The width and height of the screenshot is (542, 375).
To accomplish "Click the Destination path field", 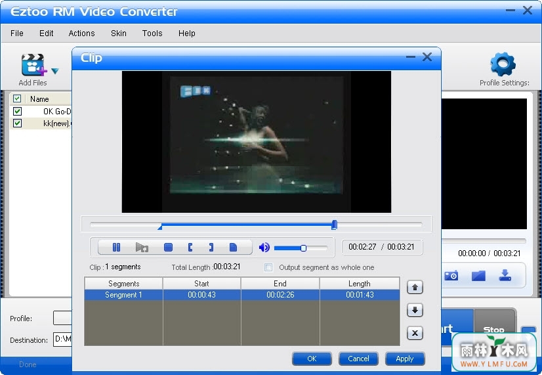I will tap(62, 339).
